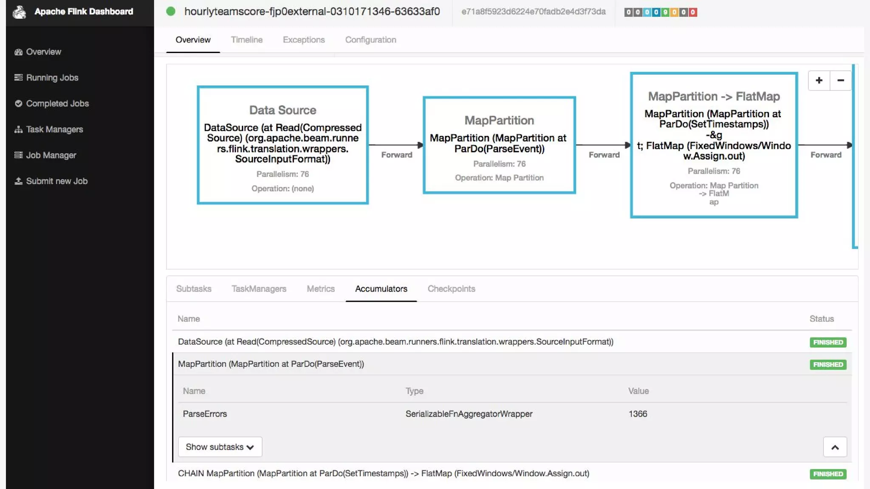This screenshot has width=870, height=489.
Task: Zoom out the job graph with minus
Action: point(840,81)
